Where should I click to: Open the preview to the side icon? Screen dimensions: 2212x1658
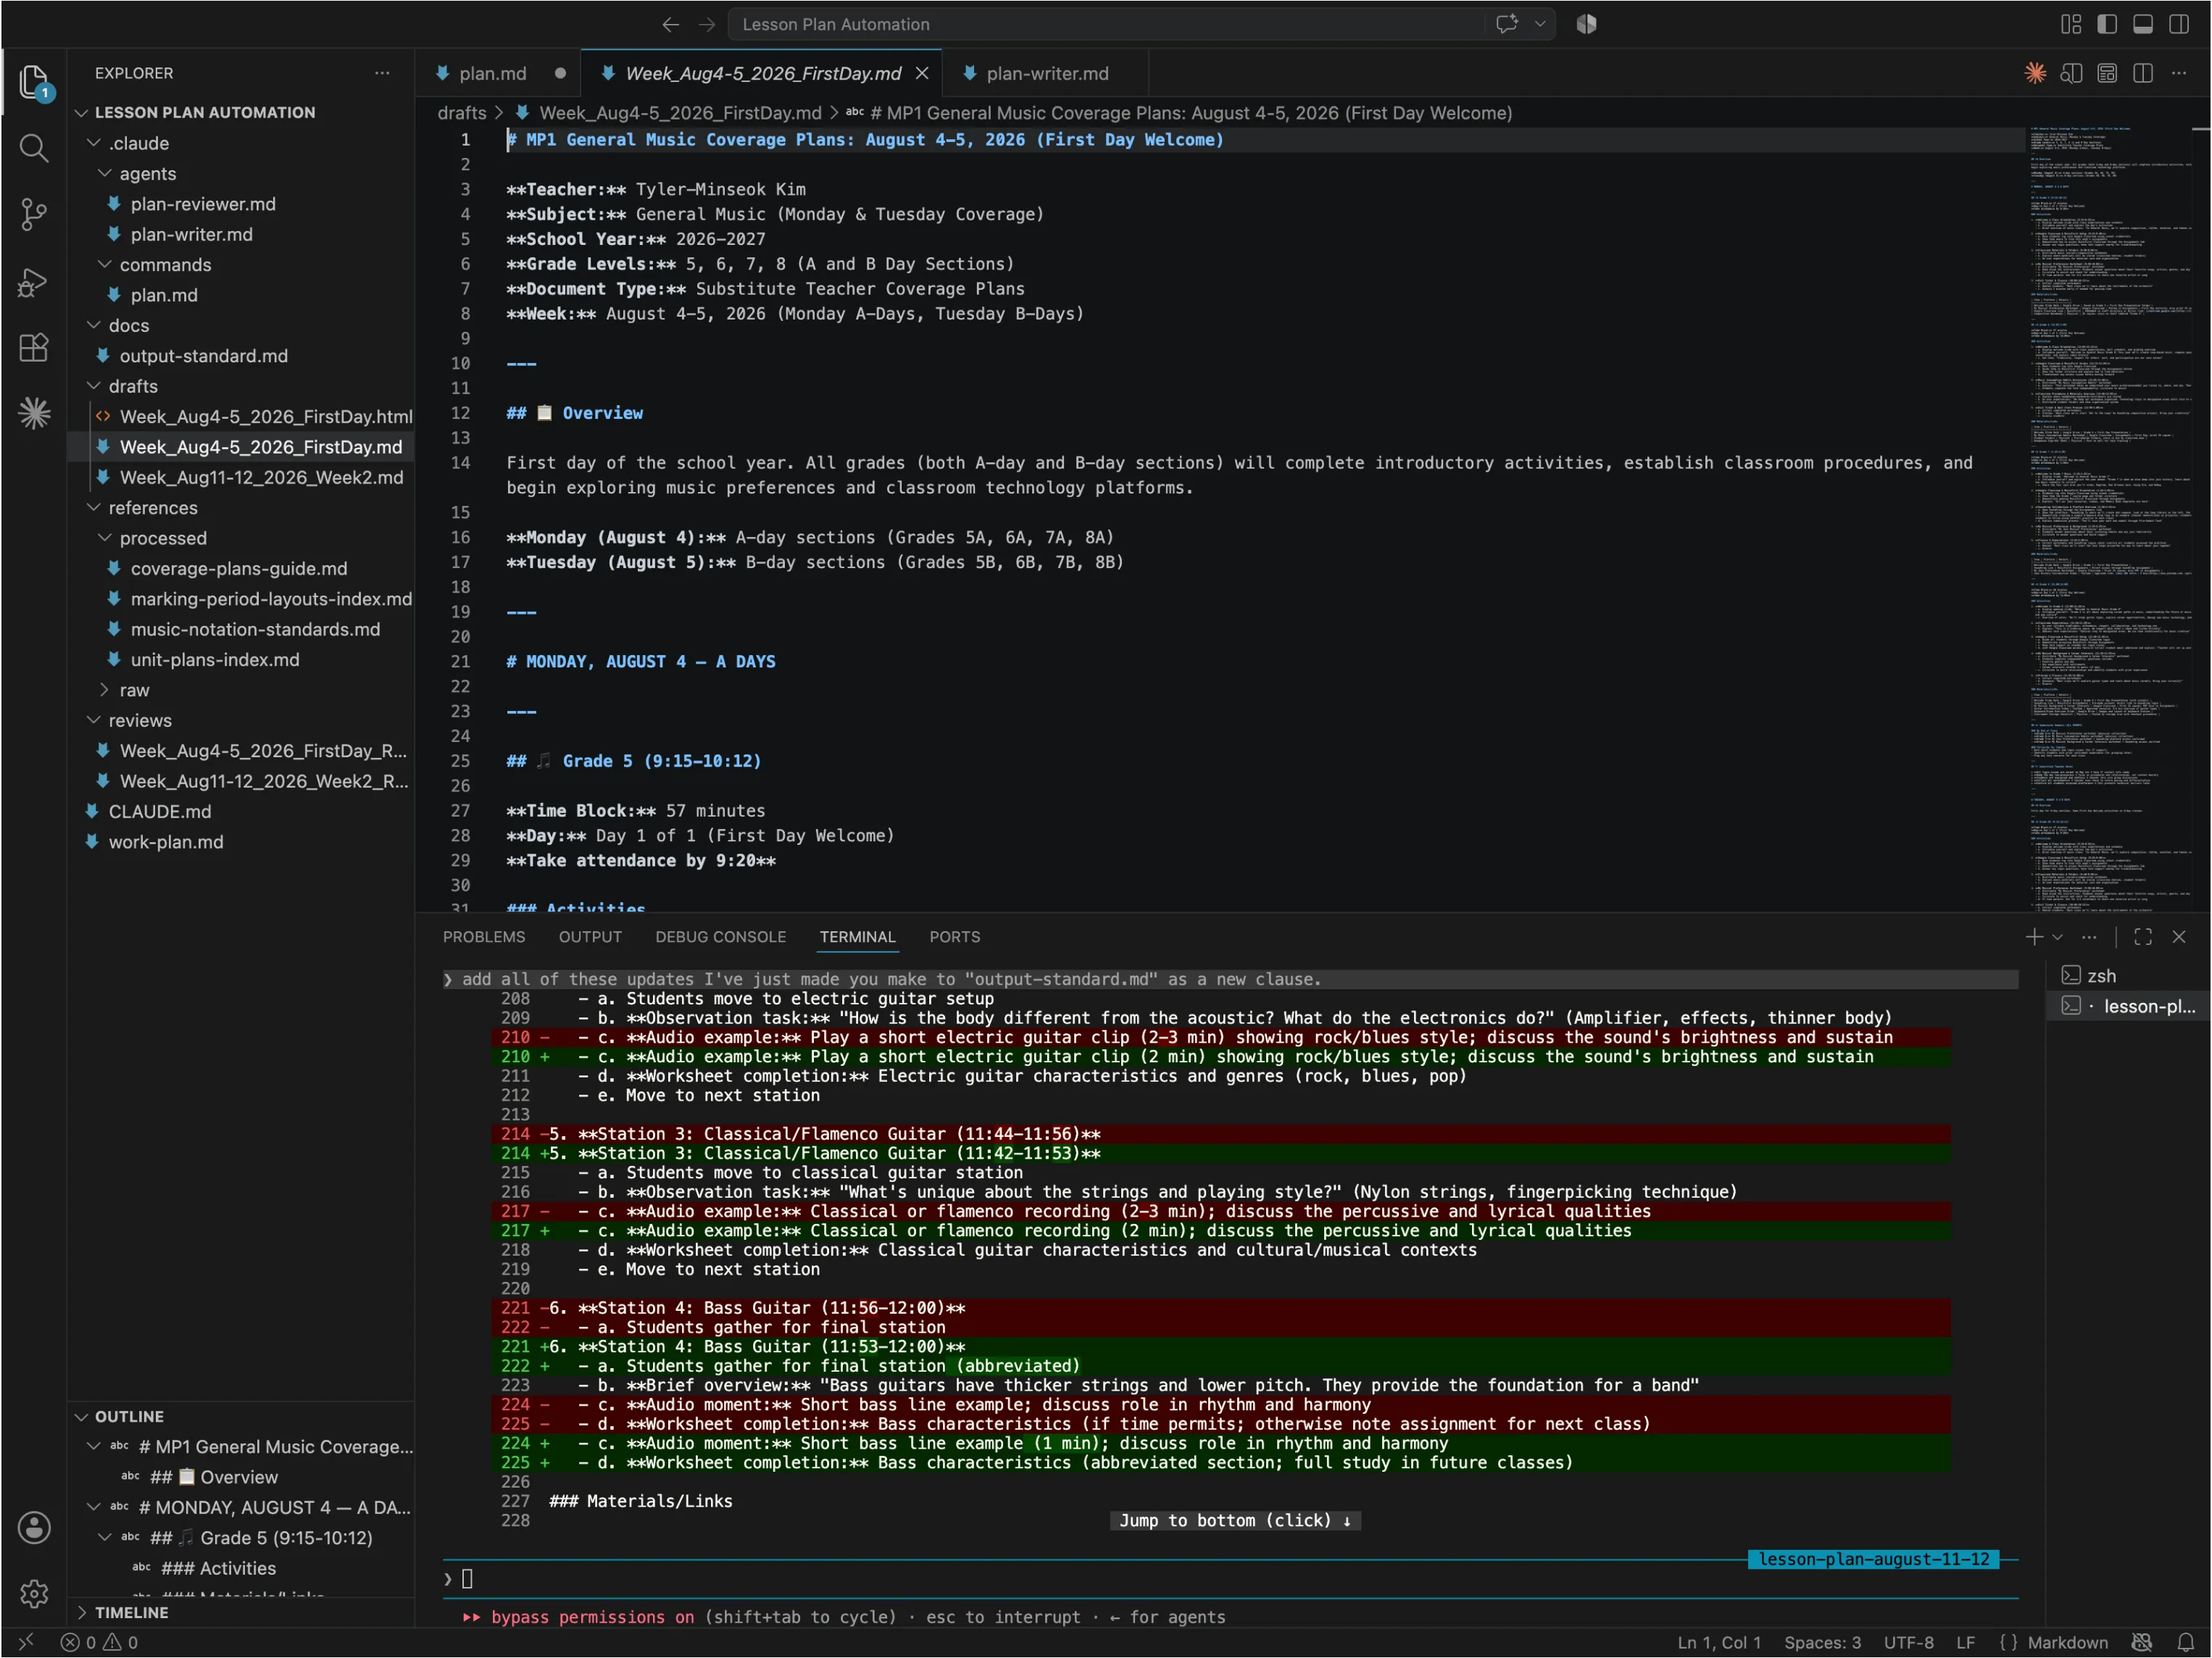tap(2071, 73)
